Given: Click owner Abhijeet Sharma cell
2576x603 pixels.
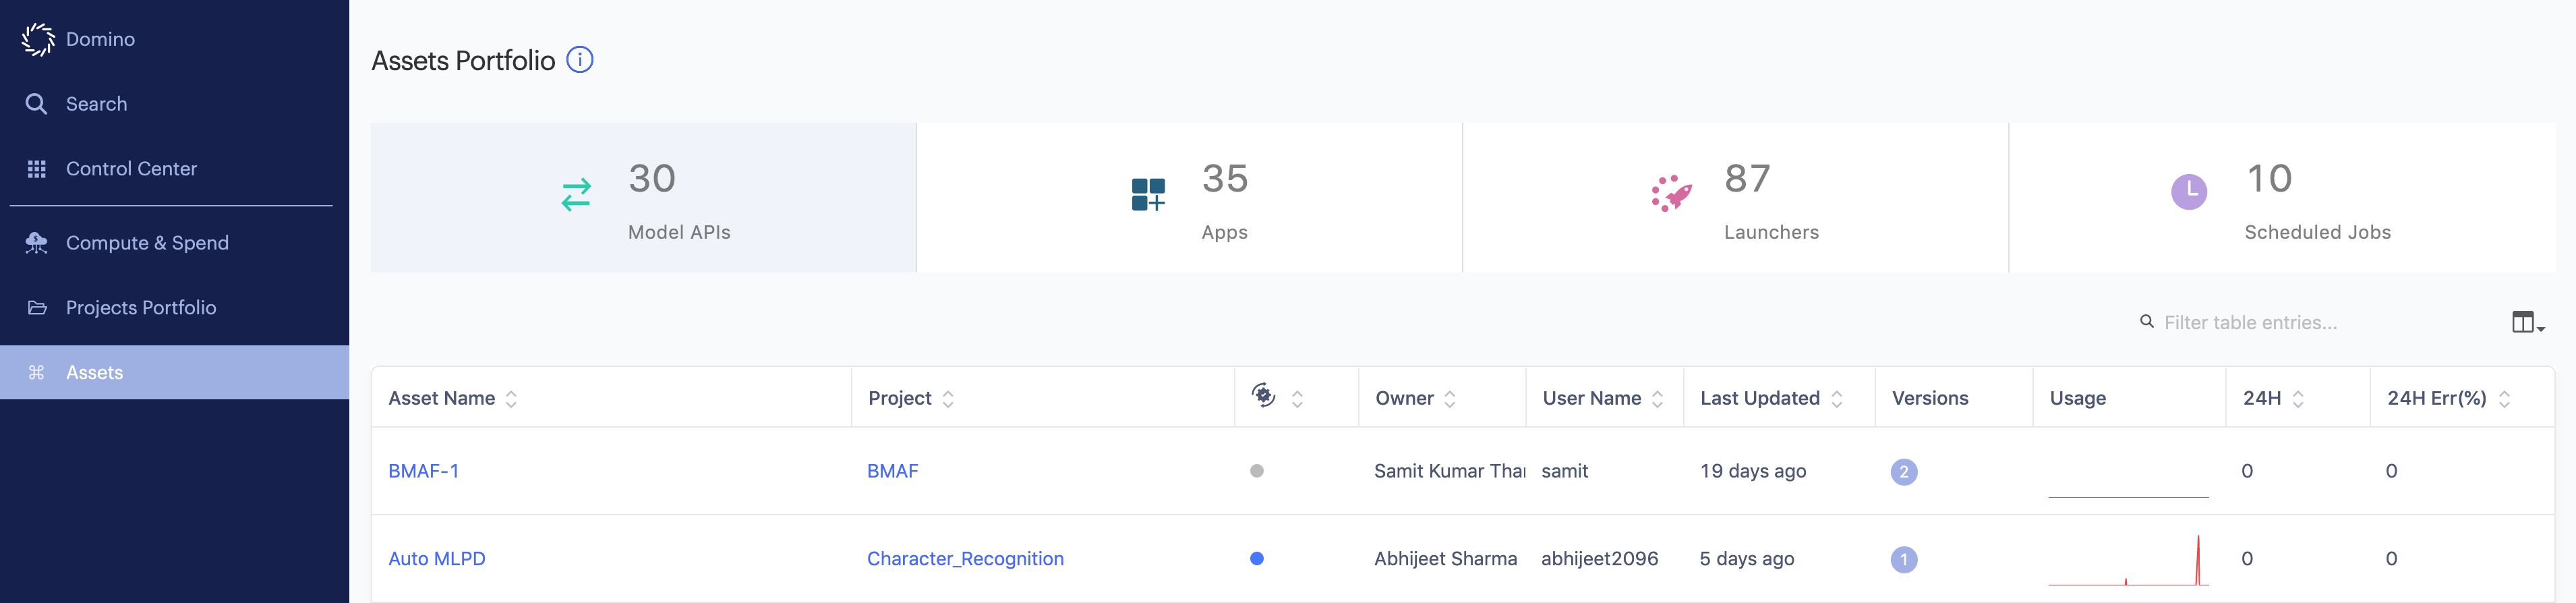Looking at the screenshot, I should [x=1445, y=559].
